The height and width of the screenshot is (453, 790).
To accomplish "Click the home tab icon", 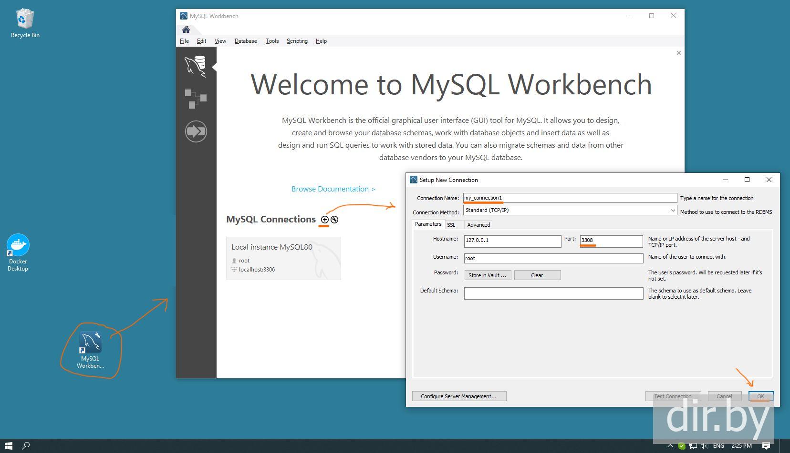I will coord(186,30).
